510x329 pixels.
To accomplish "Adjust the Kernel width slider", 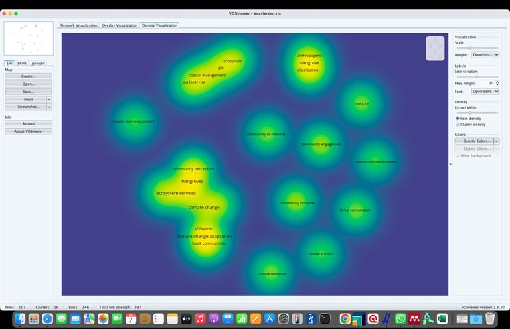I will pos(477,113).
